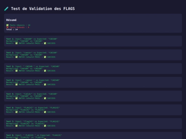The height and width of the screenshot is (139, 186).
Task: Click the 'Test de Validation des FLAGS' heading
Action: coord(43,9)
